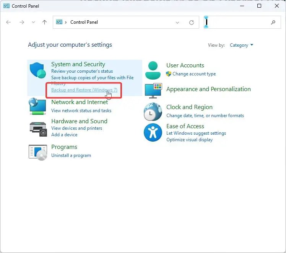The height and width of the screenshot is (253, 286).
Task: Click the search magnifier icon
Action: tap(273, 22)
